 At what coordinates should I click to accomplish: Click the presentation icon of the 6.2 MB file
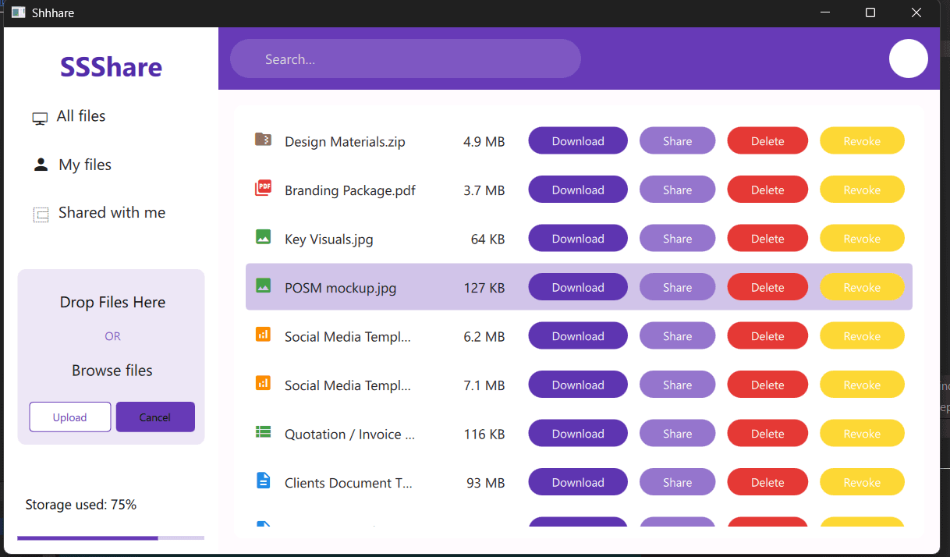coord(263,334)
